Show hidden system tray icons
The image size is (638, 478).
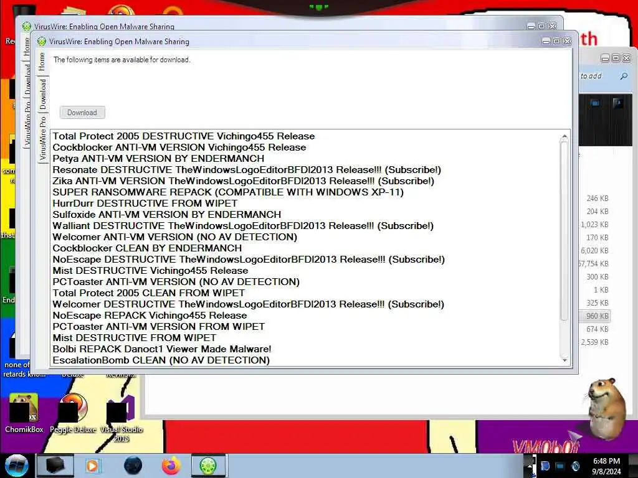530,466
